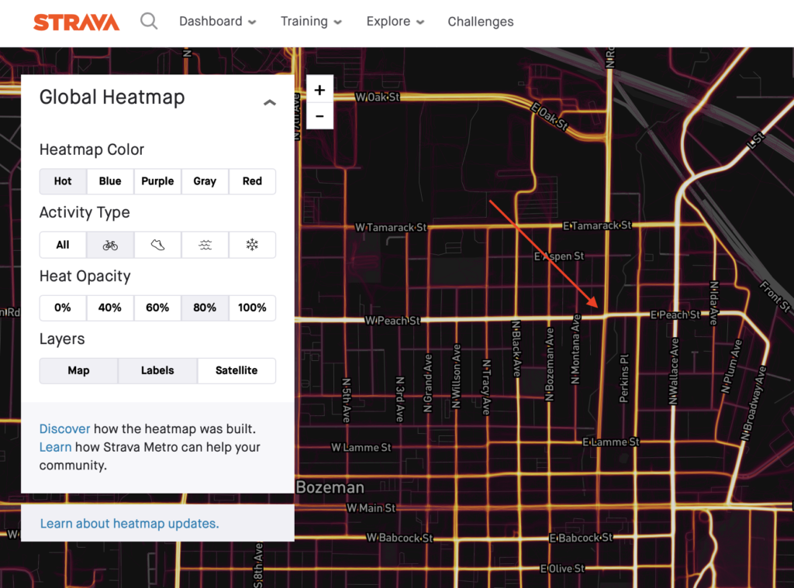Set heat opacity to 60%
794x588 pixels.
tap(157, 308)
